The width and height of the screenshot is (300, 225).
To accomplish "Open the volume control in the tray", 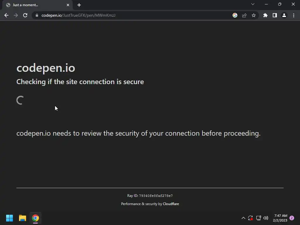I will pyautogui.click(x=266, y=218).
